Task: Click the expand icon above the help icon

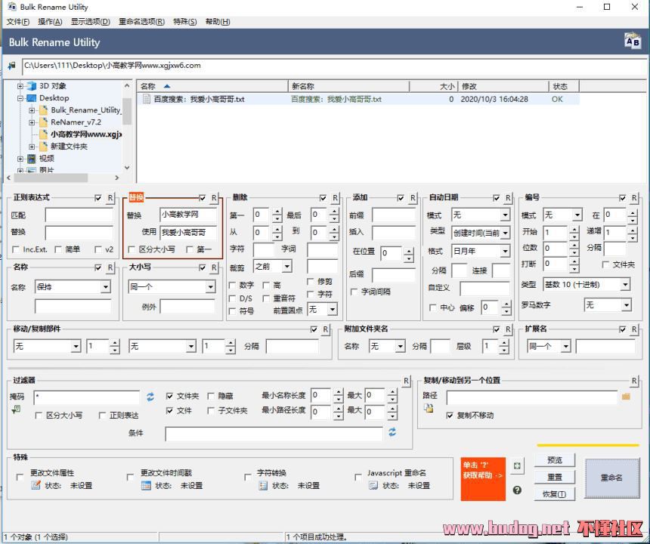Action: [517, 465]
